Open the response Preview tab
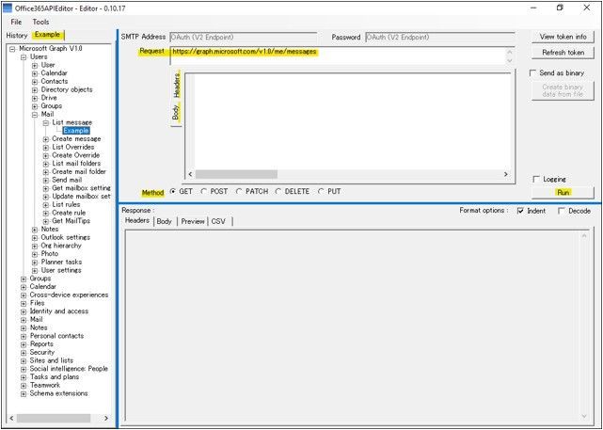The width and height of the screenshot is (603, 430). pyautogui.click(x=193, y=221)
